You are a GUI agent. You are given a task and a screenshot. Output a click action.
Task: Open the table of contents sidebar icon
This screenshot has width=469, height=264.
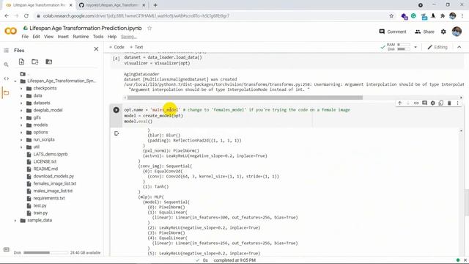coord(6,51)
